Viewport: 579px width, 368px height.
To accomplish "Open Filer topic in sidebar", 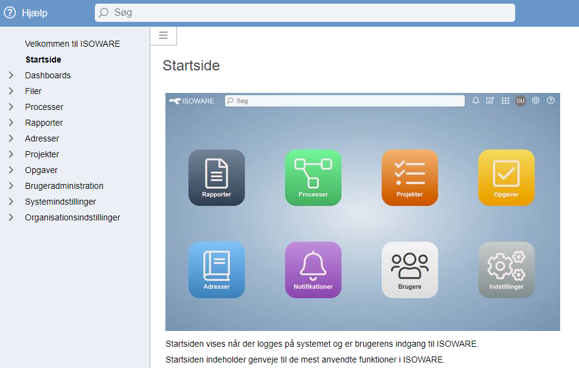I will click(33, 91).
